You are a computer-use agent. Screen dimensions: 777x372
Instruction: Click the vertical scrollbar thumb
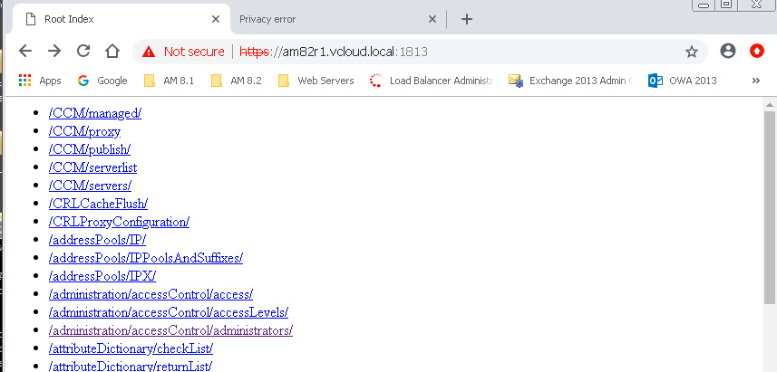770,208
